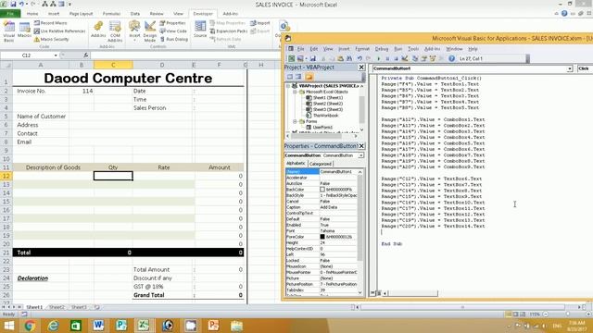Undo last edit in VBA editor
Viewport: 593px width, 333px height.
[360, 58]
